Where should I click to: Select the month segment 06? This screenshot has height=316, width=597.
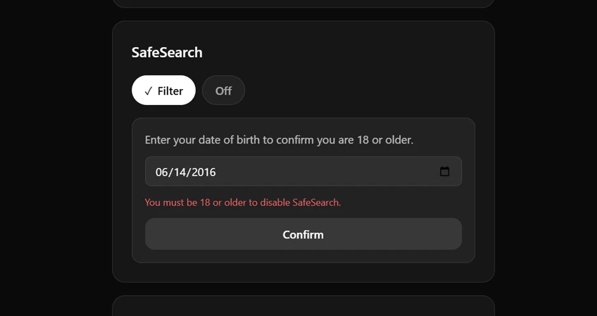click(162, 172)
